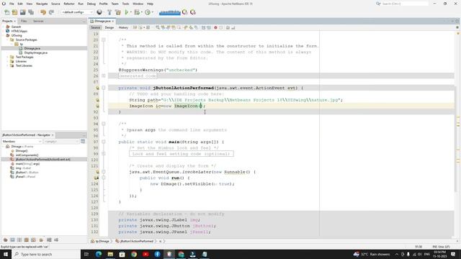
Task: Collapse the jButton1ActionPerformed method fold
Action: [104, 88]
